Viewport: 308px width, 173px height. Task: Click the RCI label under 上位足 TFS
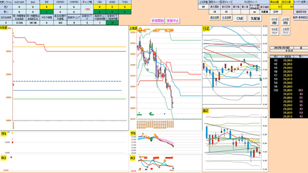133,158
